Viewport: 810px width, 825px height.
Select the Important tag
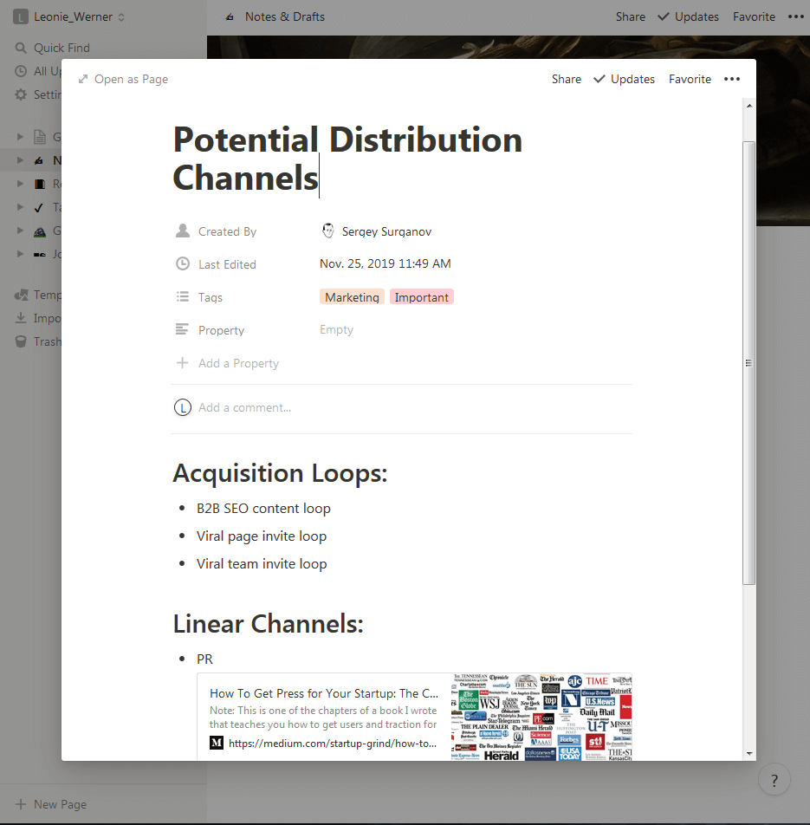[422, 297]
